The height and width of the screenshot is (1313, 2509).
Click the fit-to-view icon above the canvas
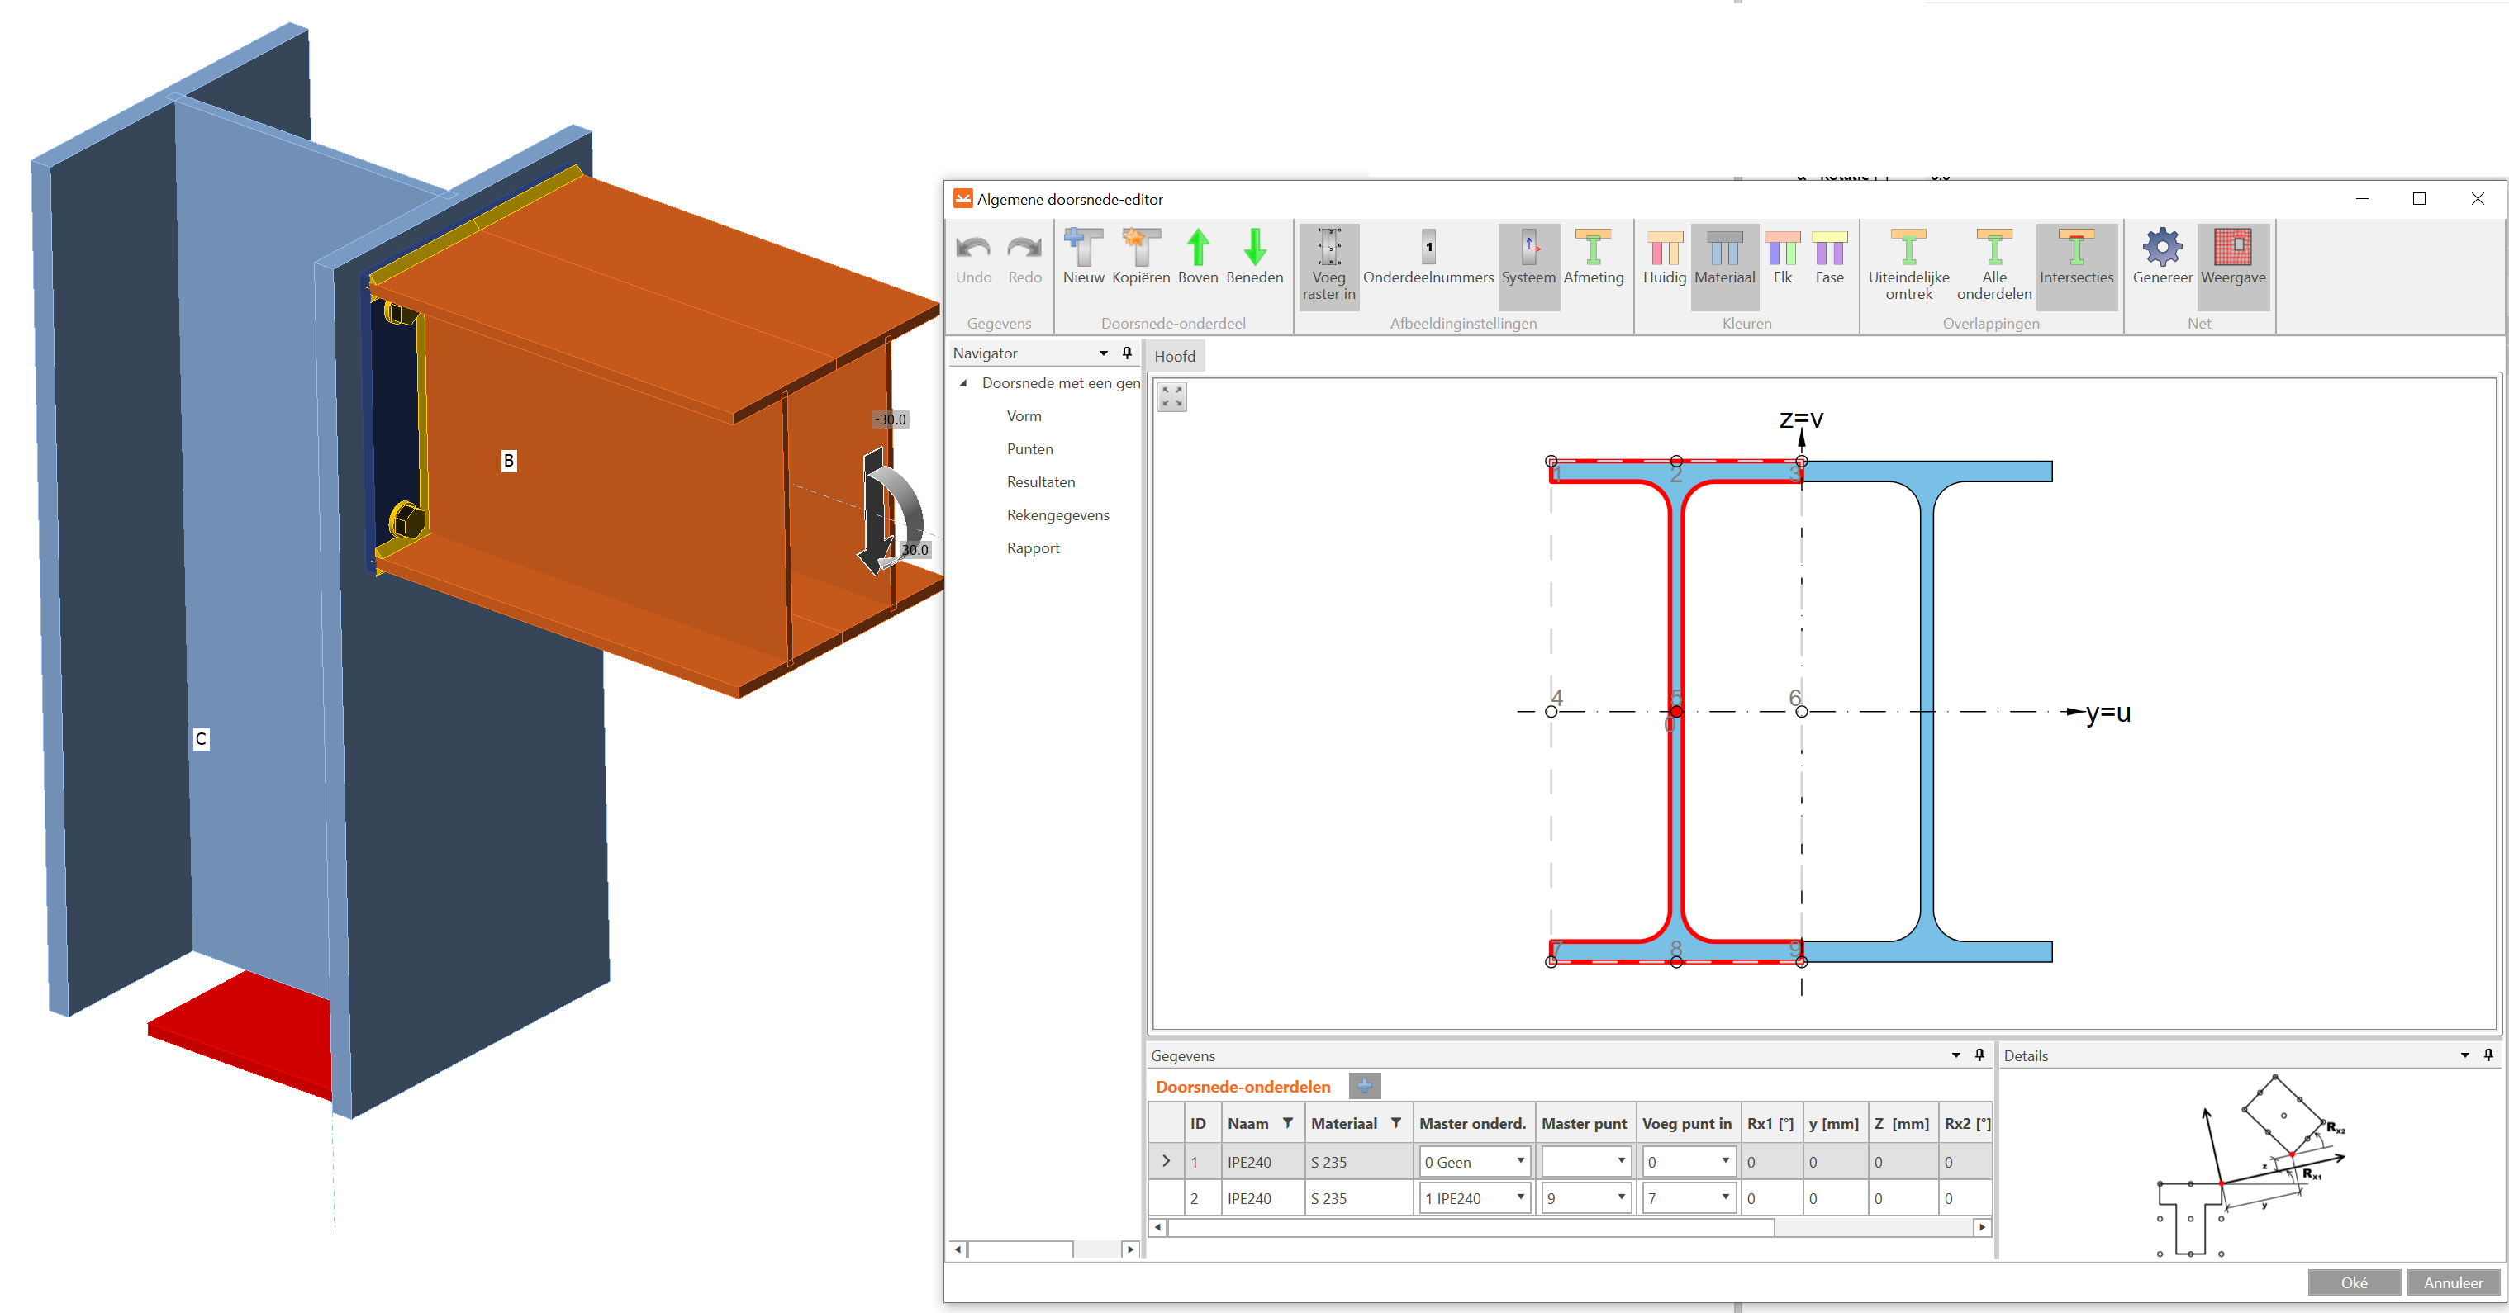1171,397
